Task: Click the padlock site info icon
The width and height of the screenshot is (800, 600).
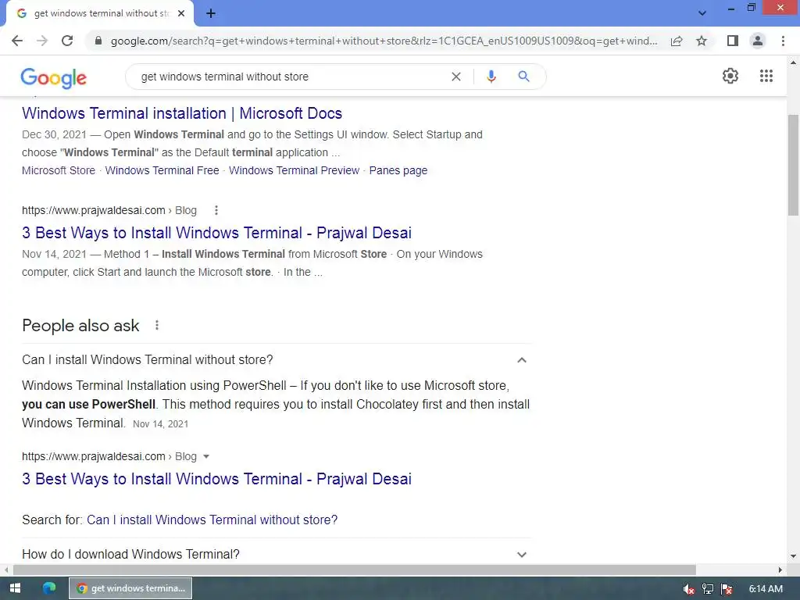Action: pos(98,41)
